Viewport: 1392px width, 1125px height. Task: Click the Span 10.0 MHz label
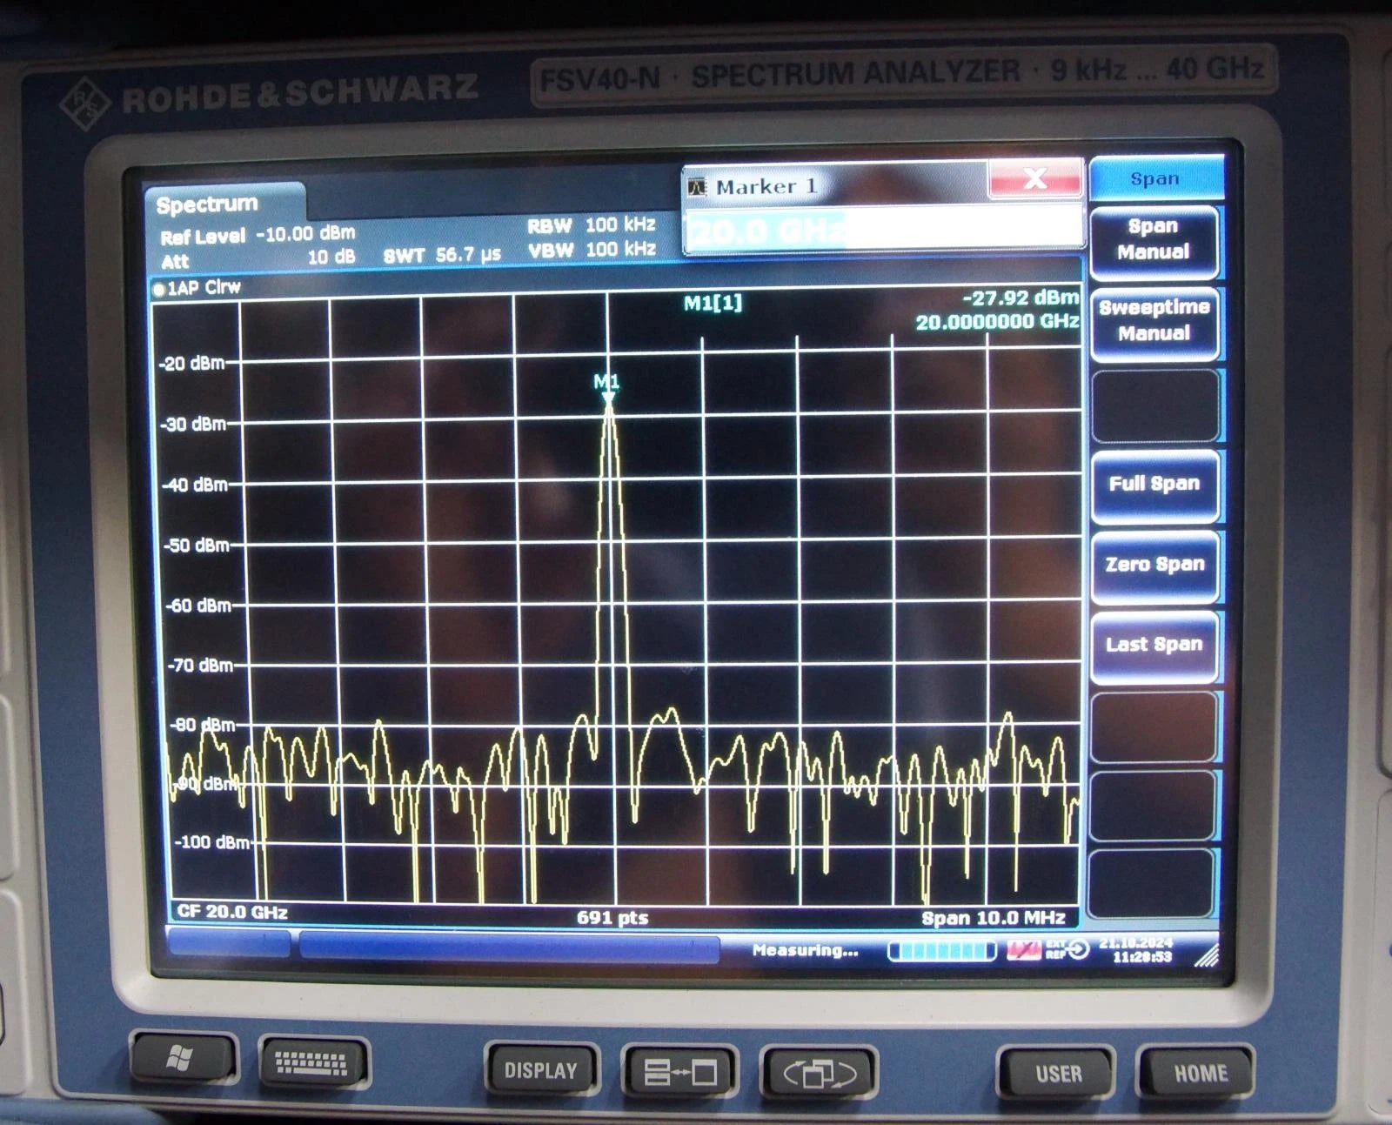[994, 918]
